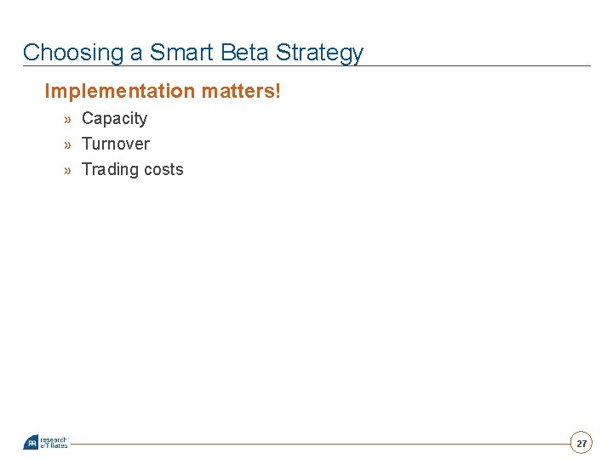Image resolution: width=613 pixels, height=459 pixels.
Task: Select the Turnover bullet text
Action: click(115, 144)
